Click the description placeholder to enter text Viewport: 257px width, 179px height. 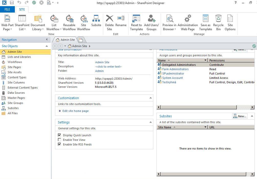(108, 67)
